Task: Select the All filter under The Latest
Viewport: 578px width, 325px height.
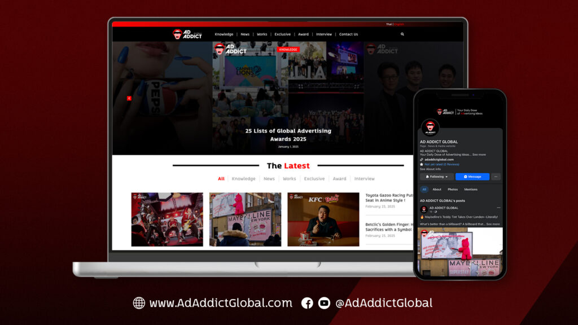Action: [x=221, y=178]
